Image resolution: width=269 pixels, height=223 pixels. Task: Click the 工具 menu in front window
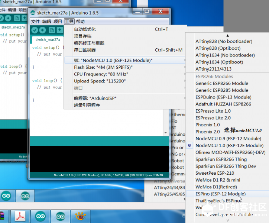point(69,22)
